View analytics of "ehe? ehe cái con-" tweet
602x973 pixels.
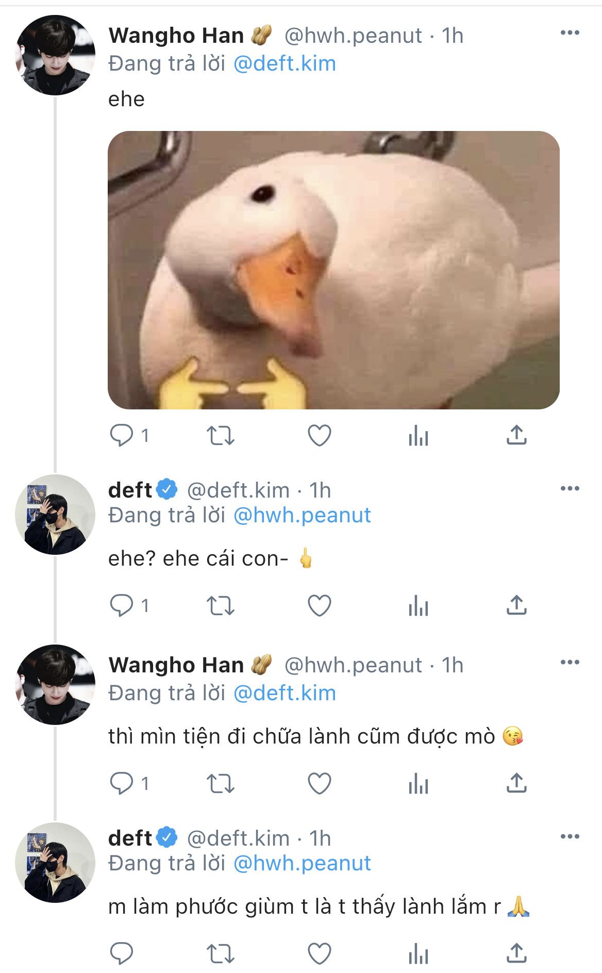click(418, 605)
